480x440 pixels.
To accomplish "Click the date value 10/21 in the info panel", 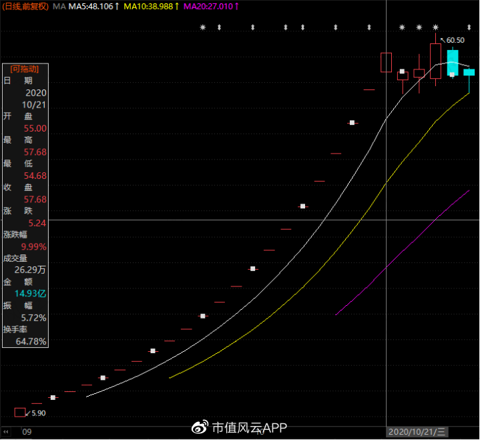I will (x=34, y=105).
